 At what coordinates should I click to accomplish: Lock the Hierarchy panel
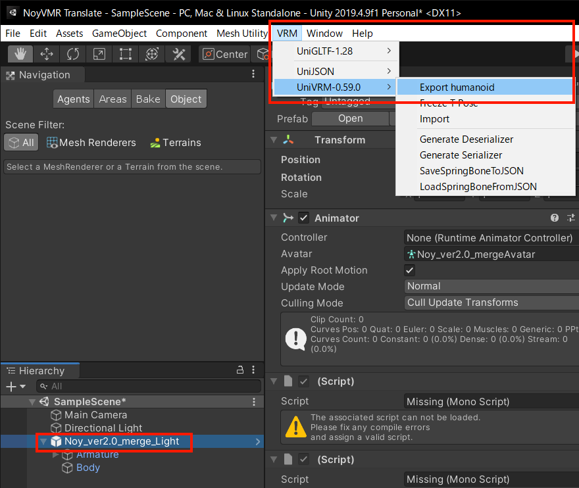coord(240,370)
